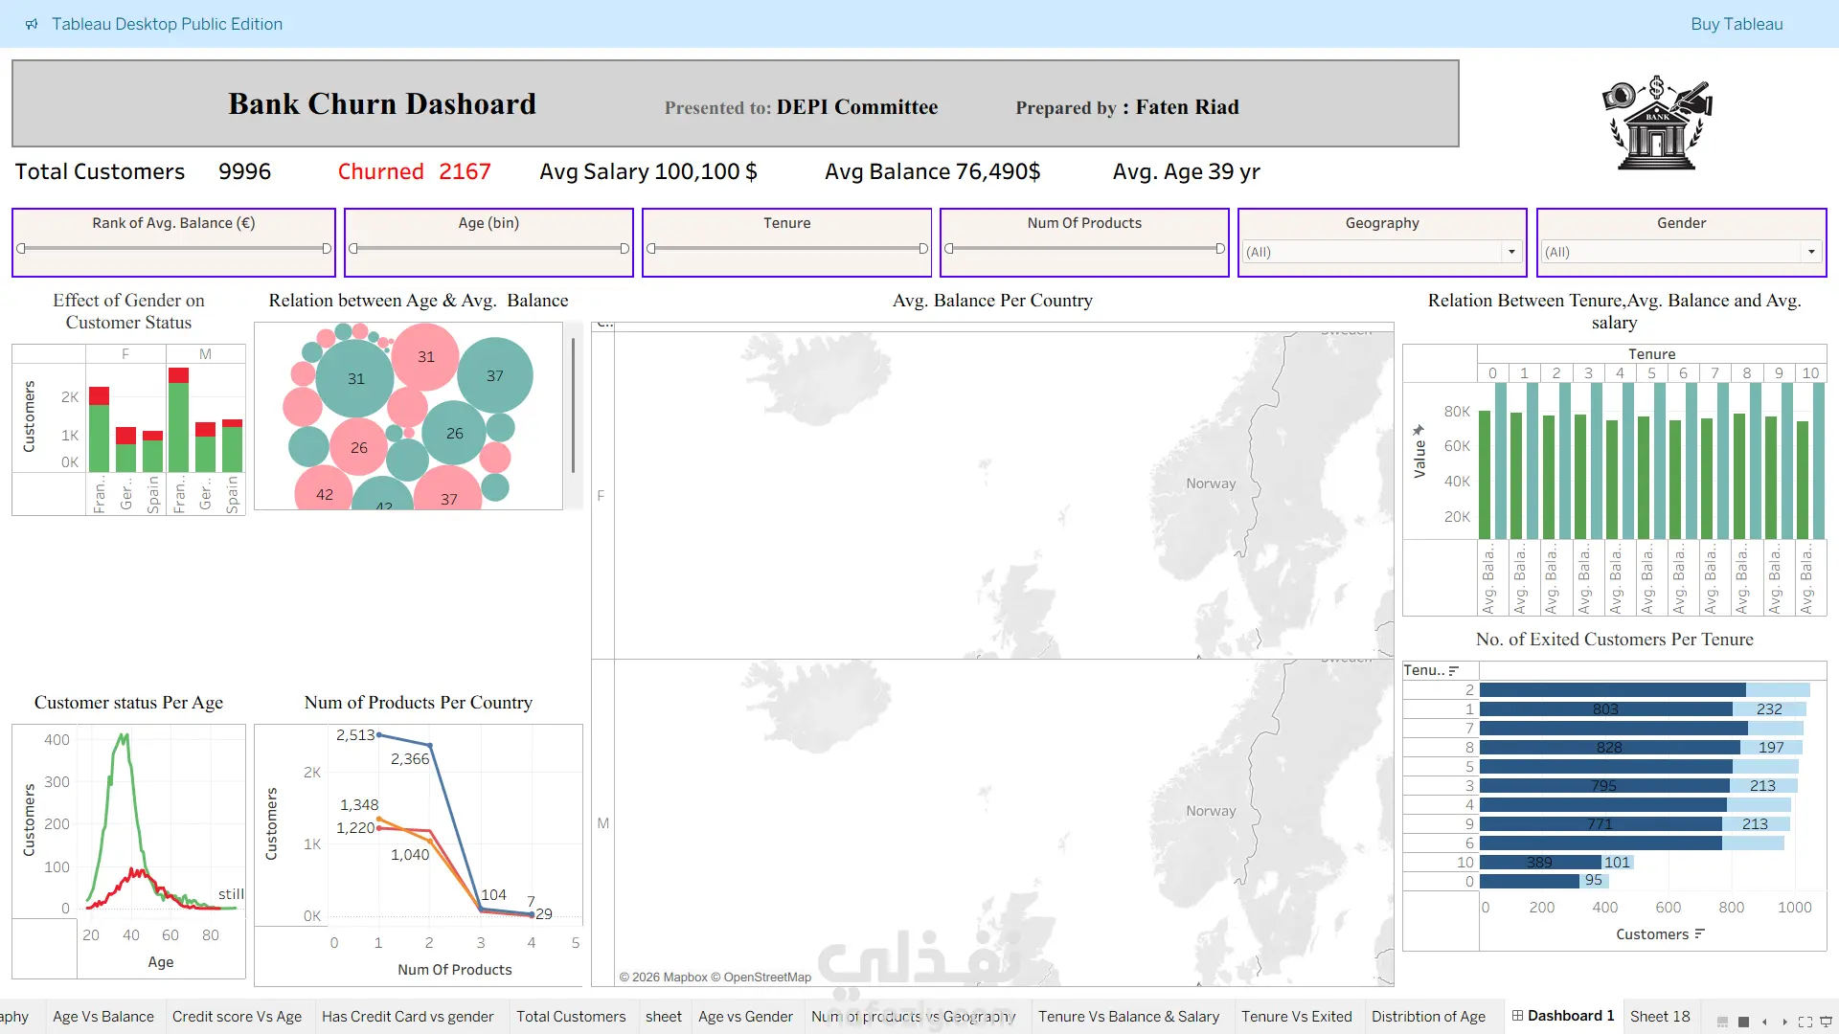This screenshot has height=1034, width=1839.
Task: Click the fullscreen brackets icon
Action: [x=1805, y=1022]
